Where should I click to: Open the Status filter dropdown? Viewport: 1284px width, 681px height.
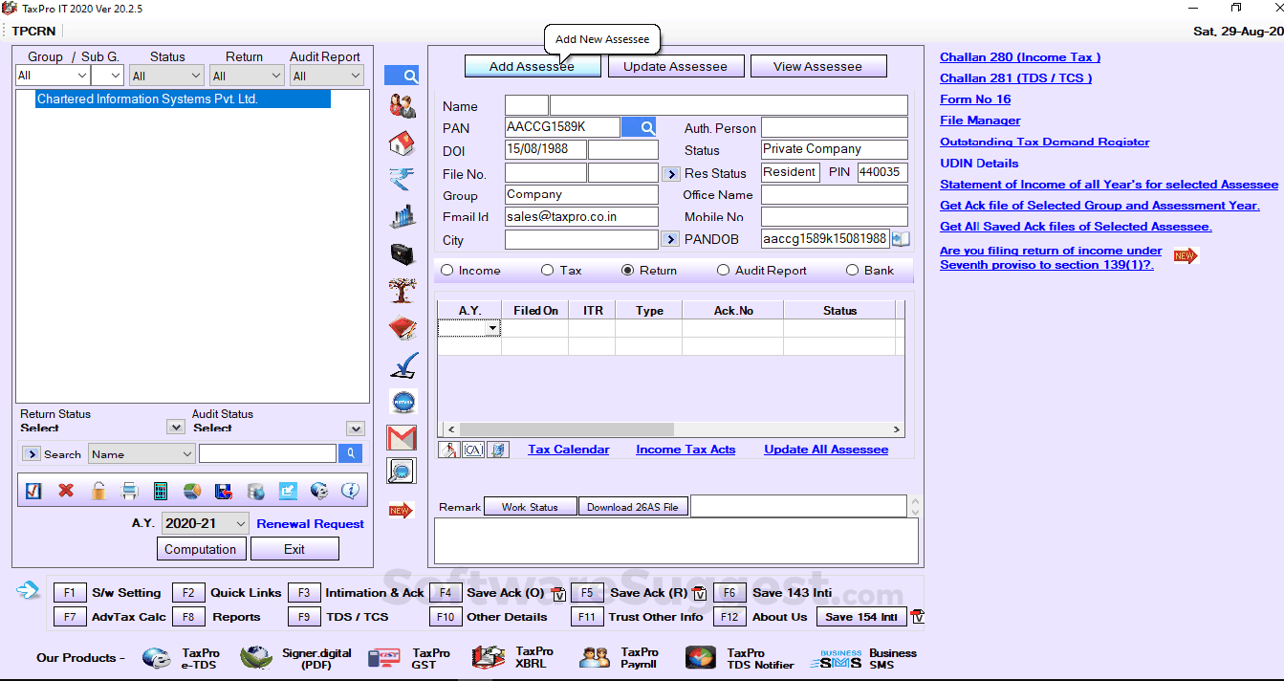pyautogui.click(x=166, y=76)
